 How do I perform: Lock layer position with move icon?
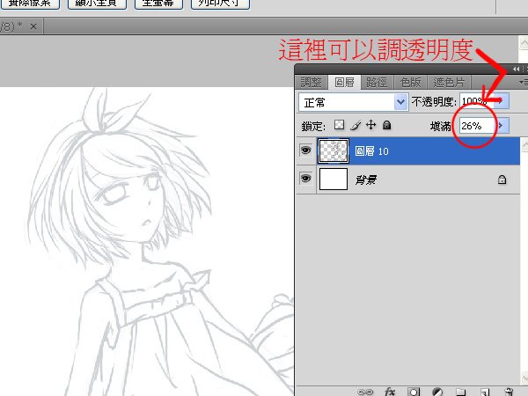click(x=370, y=125)
